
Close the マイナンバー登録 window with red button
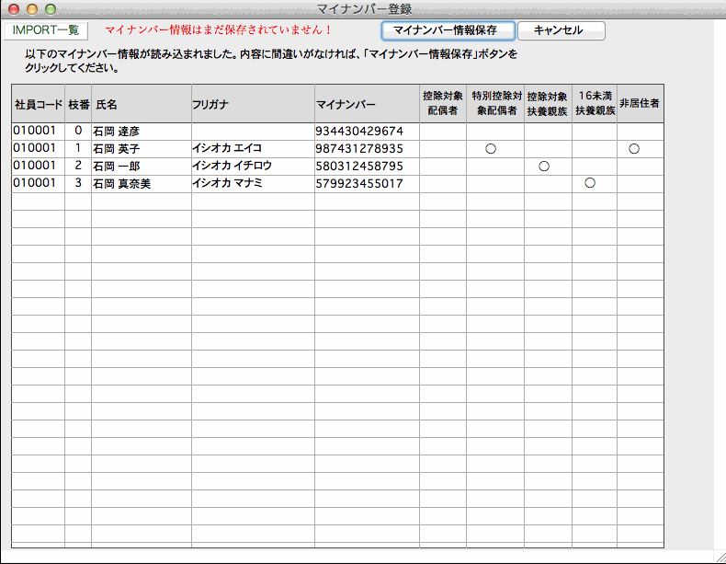(x=14, y=9)
